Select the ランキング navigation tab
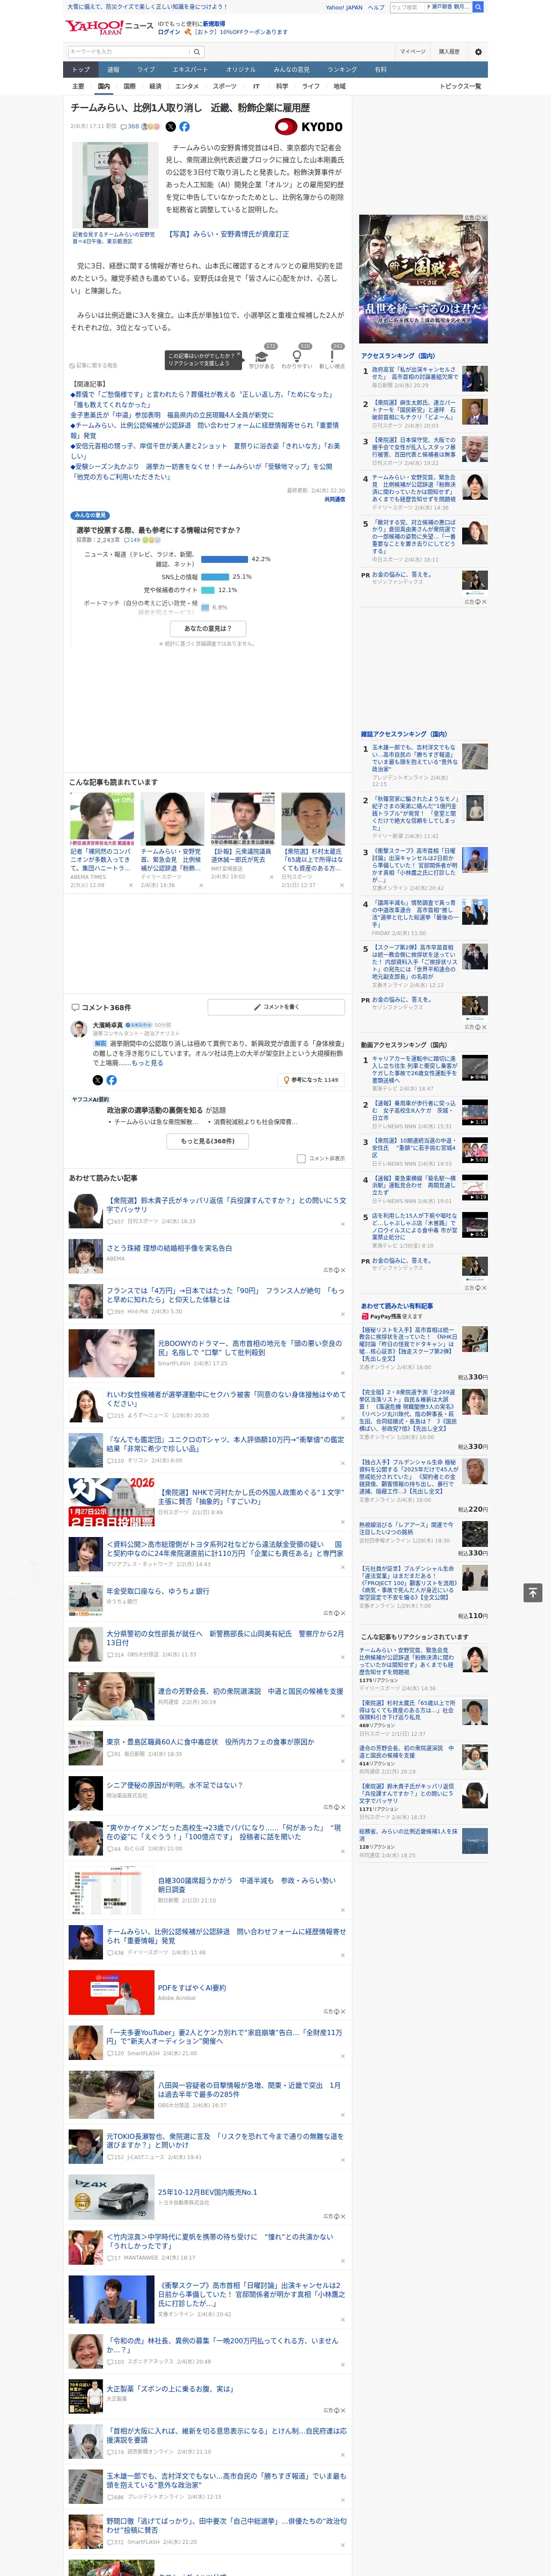Screen dimensions: 551x2576 tap(342, 70)
